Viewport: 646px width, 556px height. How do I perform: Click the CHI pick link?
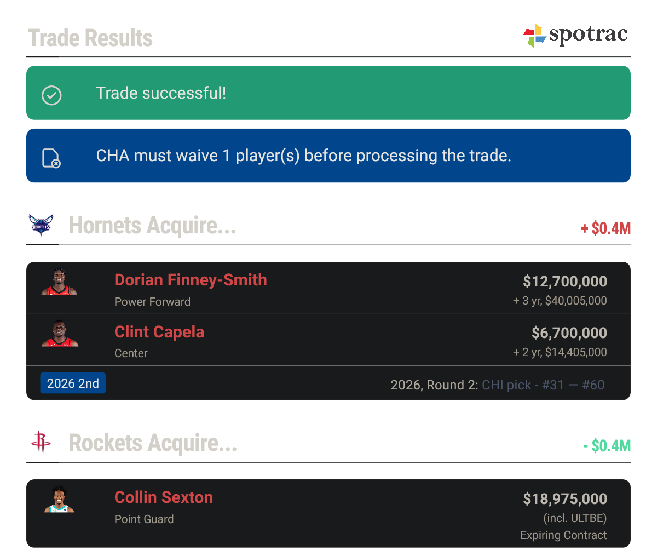[505, 385]
